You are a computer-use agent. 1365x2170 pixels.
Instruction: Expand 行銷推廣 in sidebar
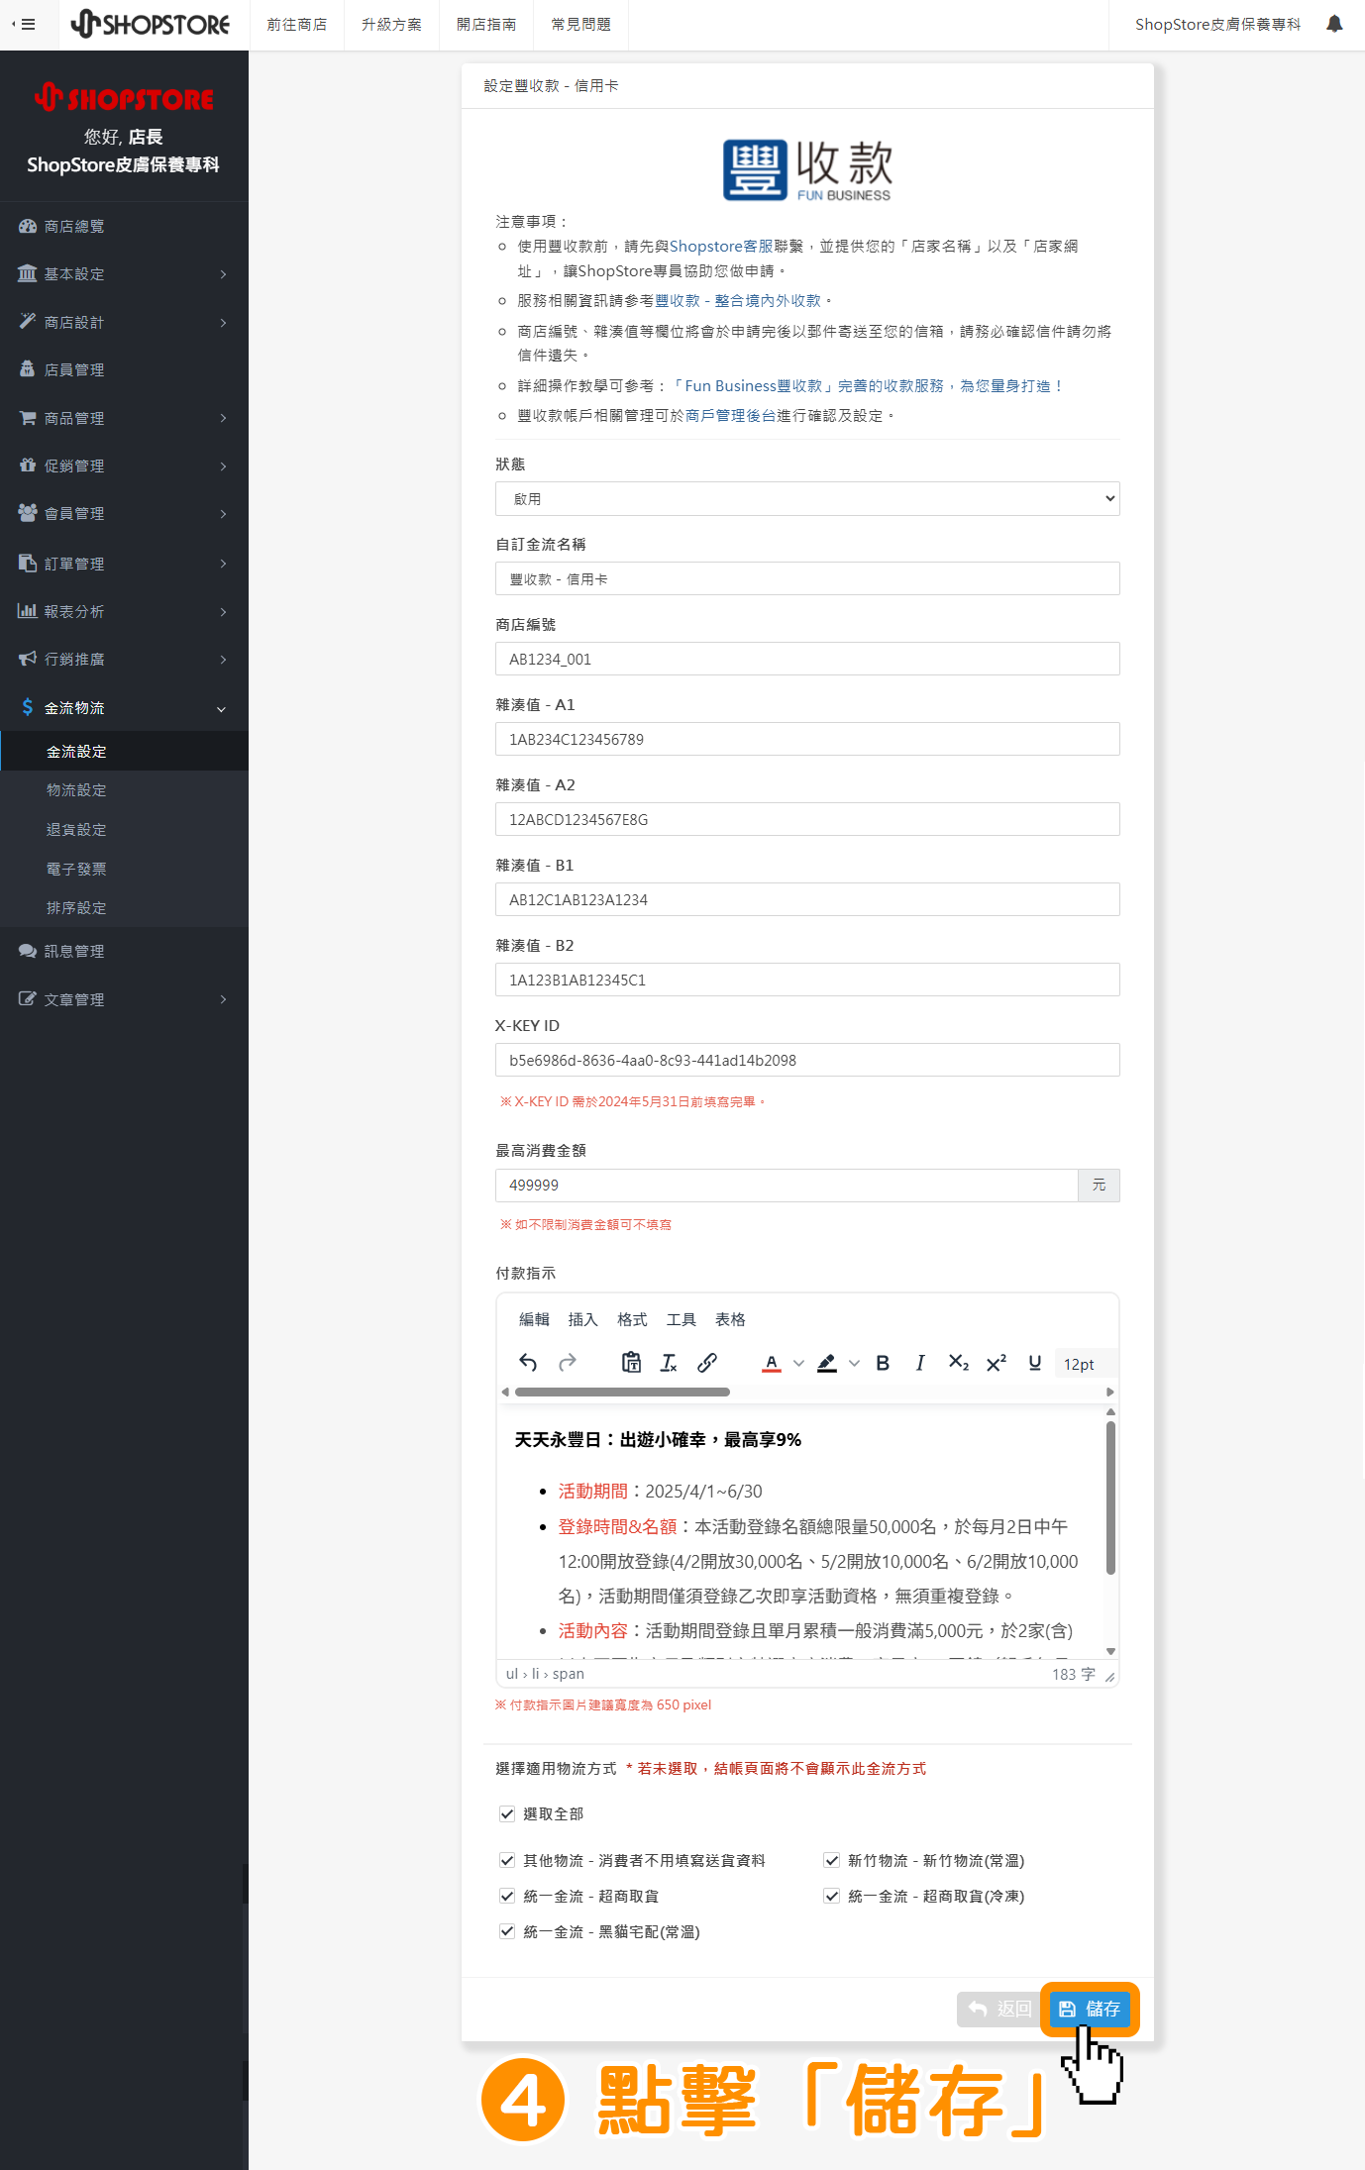tap(124, 659)
